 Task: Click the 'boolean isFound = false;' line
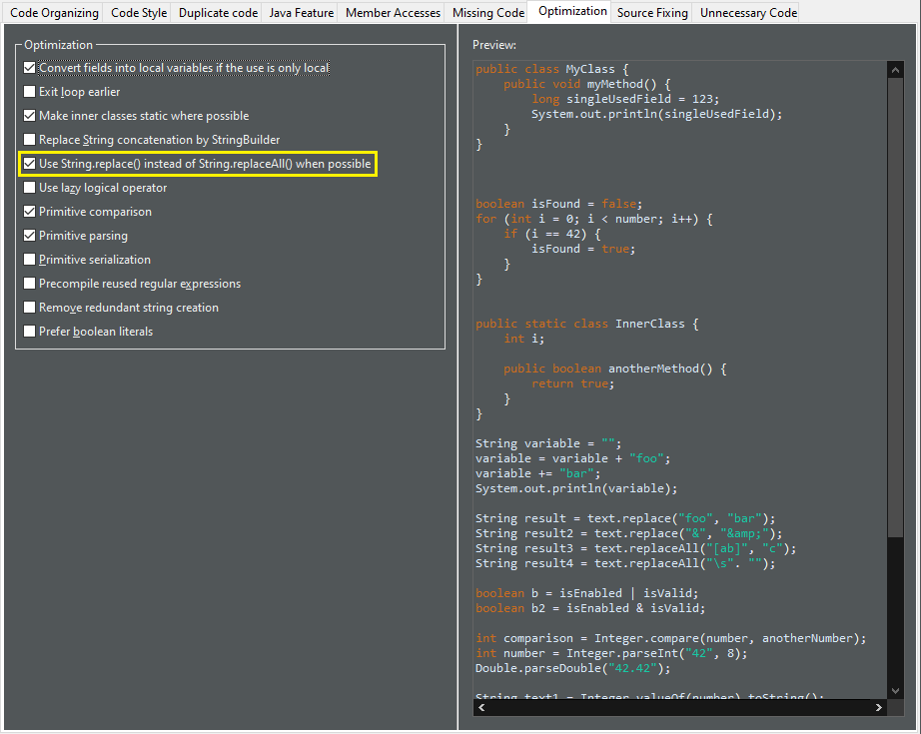tap(559, 205)
